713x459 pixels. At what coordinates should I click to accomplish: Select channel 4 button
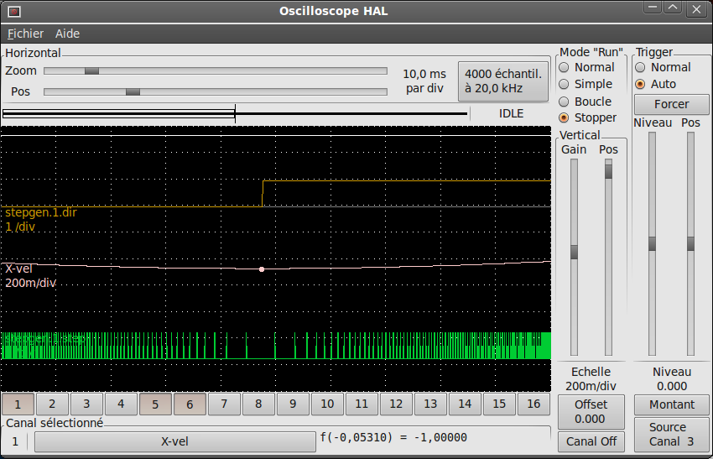pyautogui.click(x=121, y=404)
